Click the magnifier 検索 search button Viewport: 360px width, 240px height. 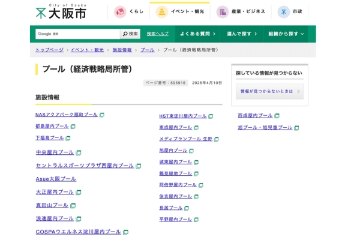130,34
